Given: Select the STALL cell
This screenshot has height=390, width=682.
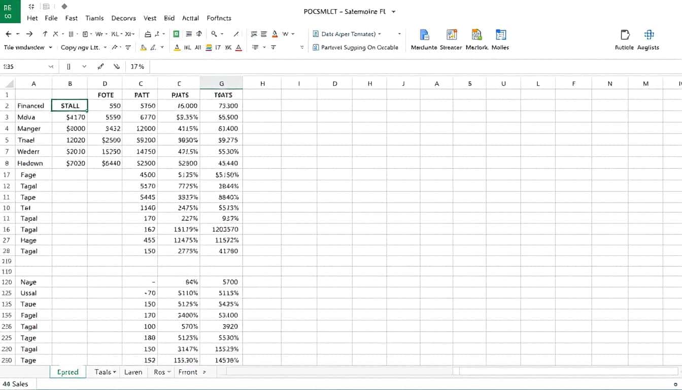Looking at the screenshot, I should [x=70, y=106].
